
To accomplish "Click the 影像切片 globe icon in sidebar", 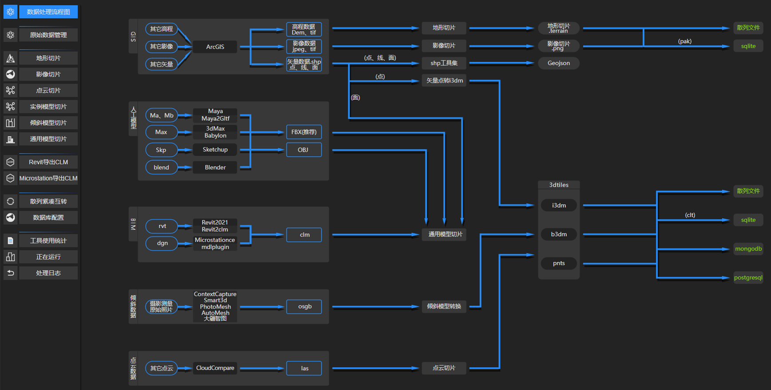I will [10, 74].
